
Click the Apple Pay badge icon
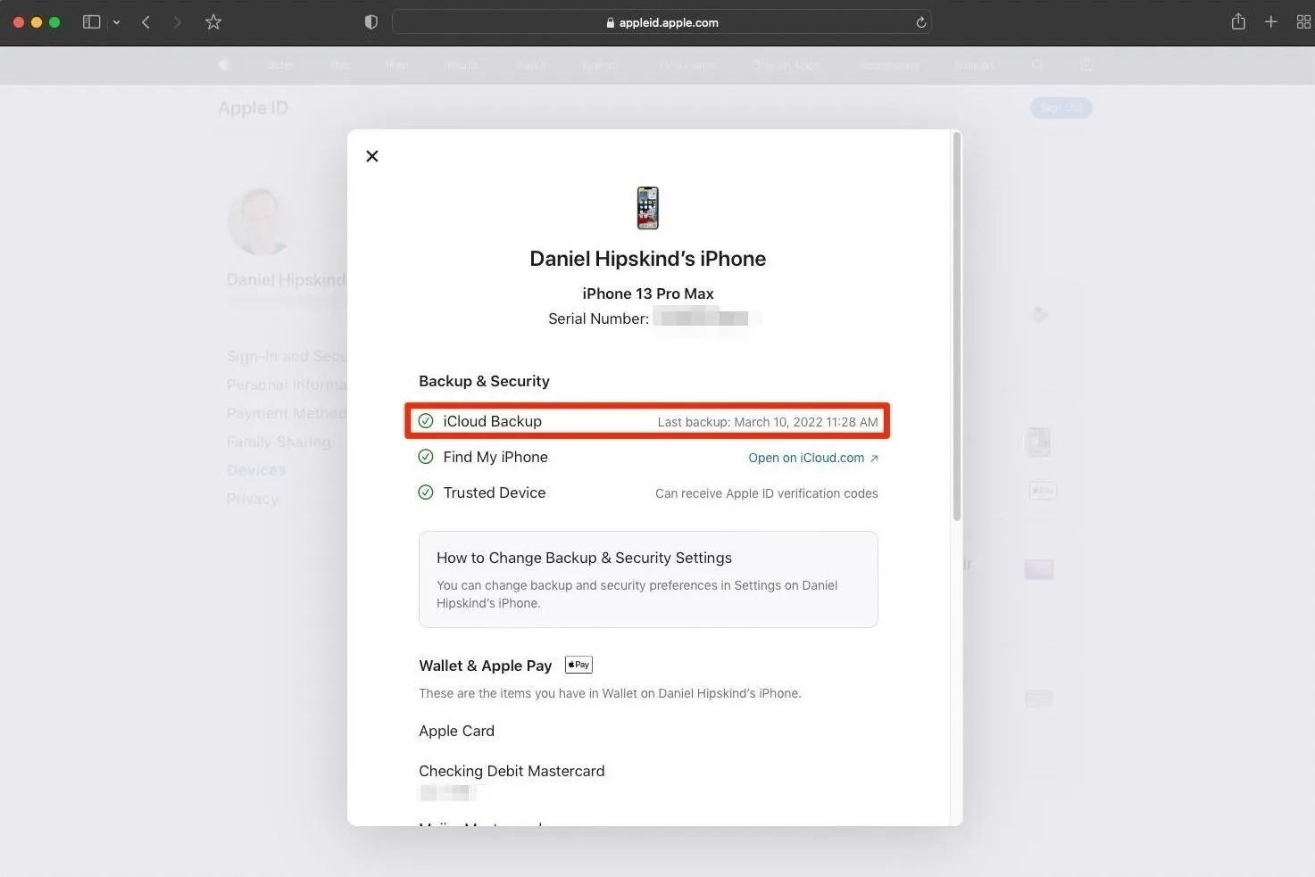[x=578, y=665]
